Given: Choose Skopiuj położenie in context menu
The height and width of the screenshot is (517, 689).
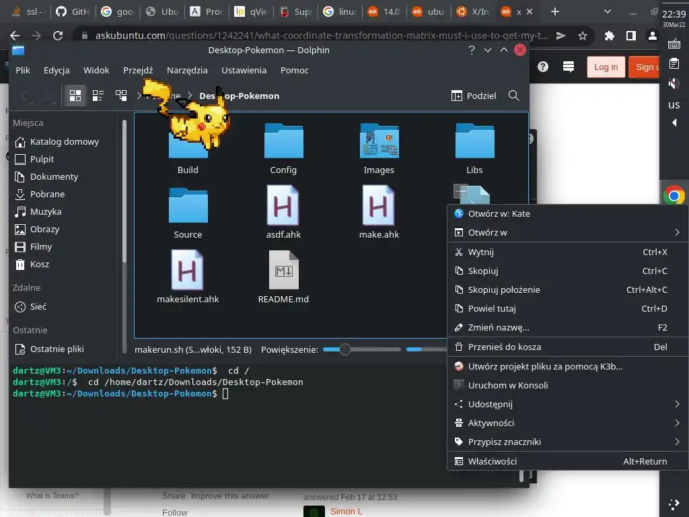Looking at the screenshot, I should (x=568, y=289).
